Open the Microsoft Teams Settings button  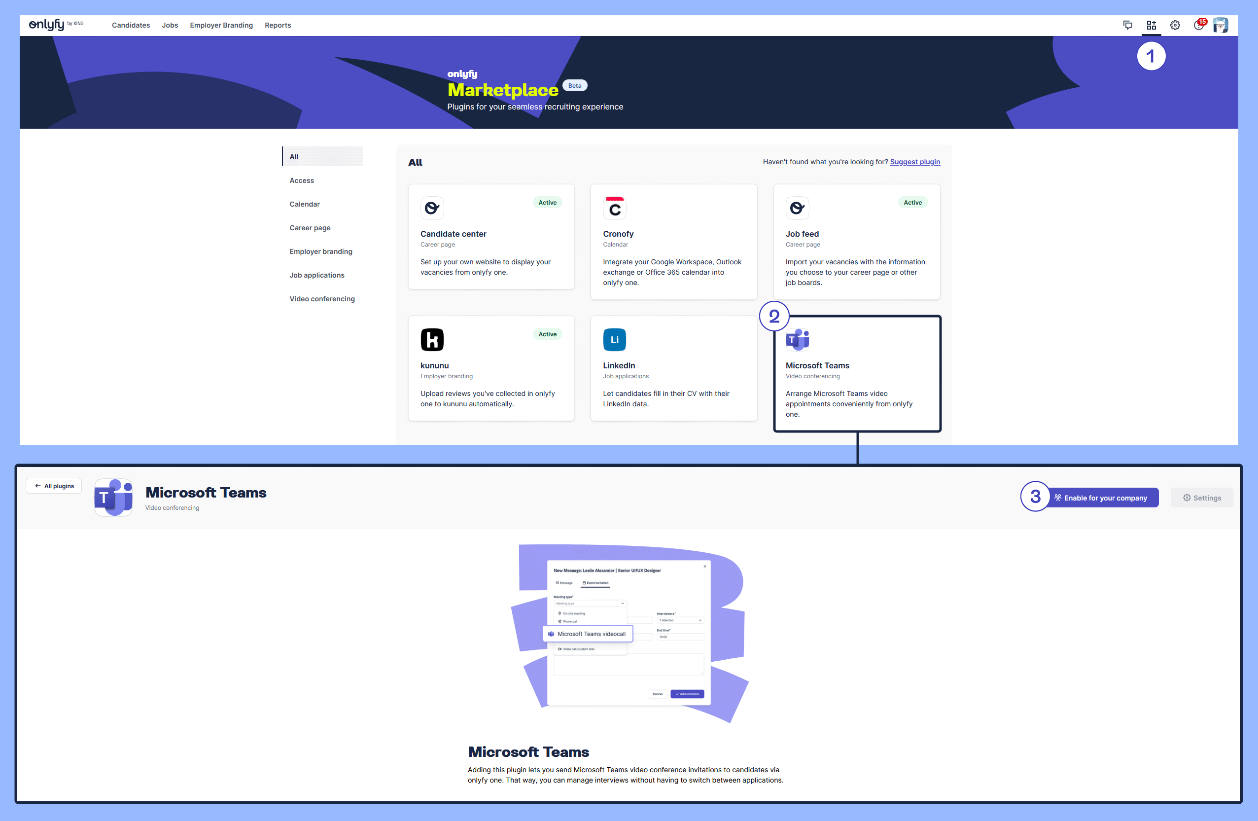pos(1202,498)
